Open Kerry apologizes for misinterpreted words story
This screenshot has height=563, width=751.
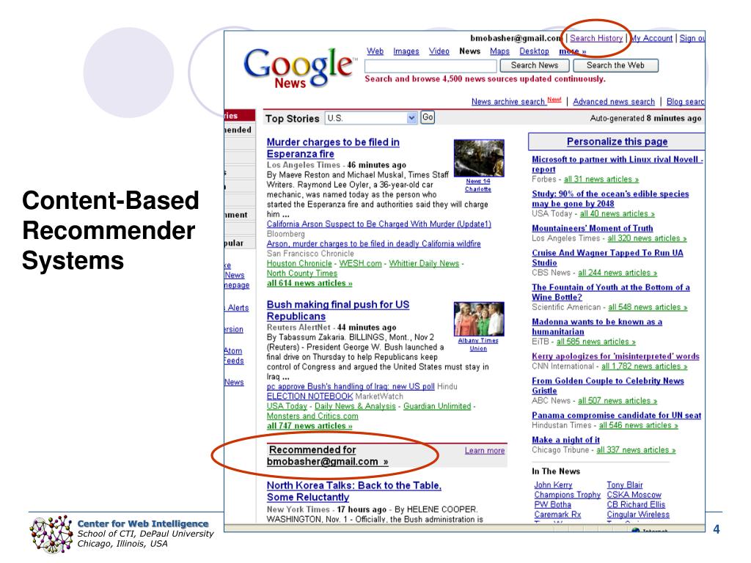click(x=615, y=356)
